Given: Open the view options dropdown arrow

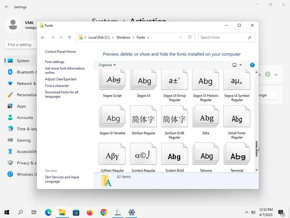Looking at the screenshot, I should coord(240,65).
